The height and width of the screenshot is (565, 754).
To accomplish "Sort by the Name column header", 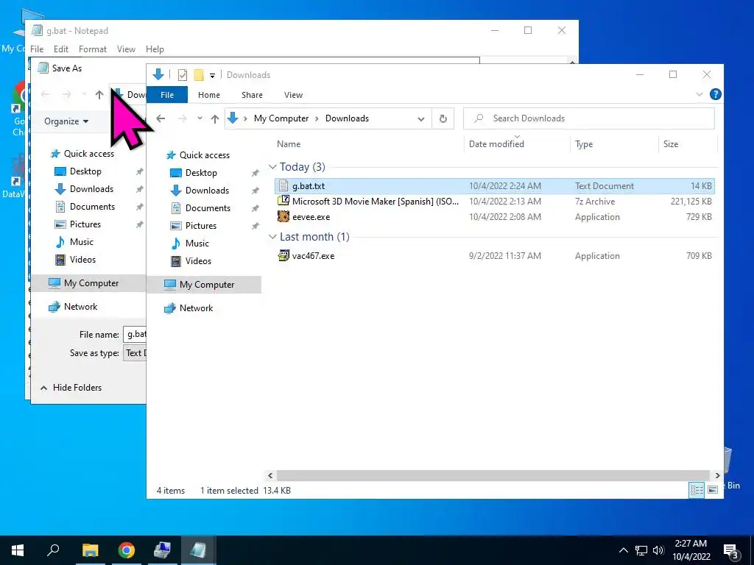I will tap(289, 143).
